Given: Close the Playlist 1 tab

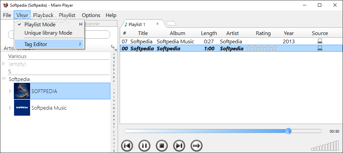Looking at the screenshot, I should click(x=157, y=24).
